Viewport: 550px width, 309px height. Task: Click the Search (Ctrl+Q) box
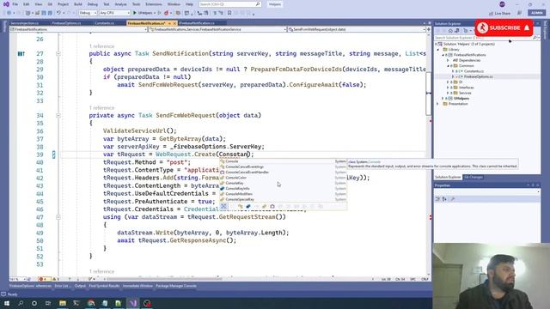[230, 4]
